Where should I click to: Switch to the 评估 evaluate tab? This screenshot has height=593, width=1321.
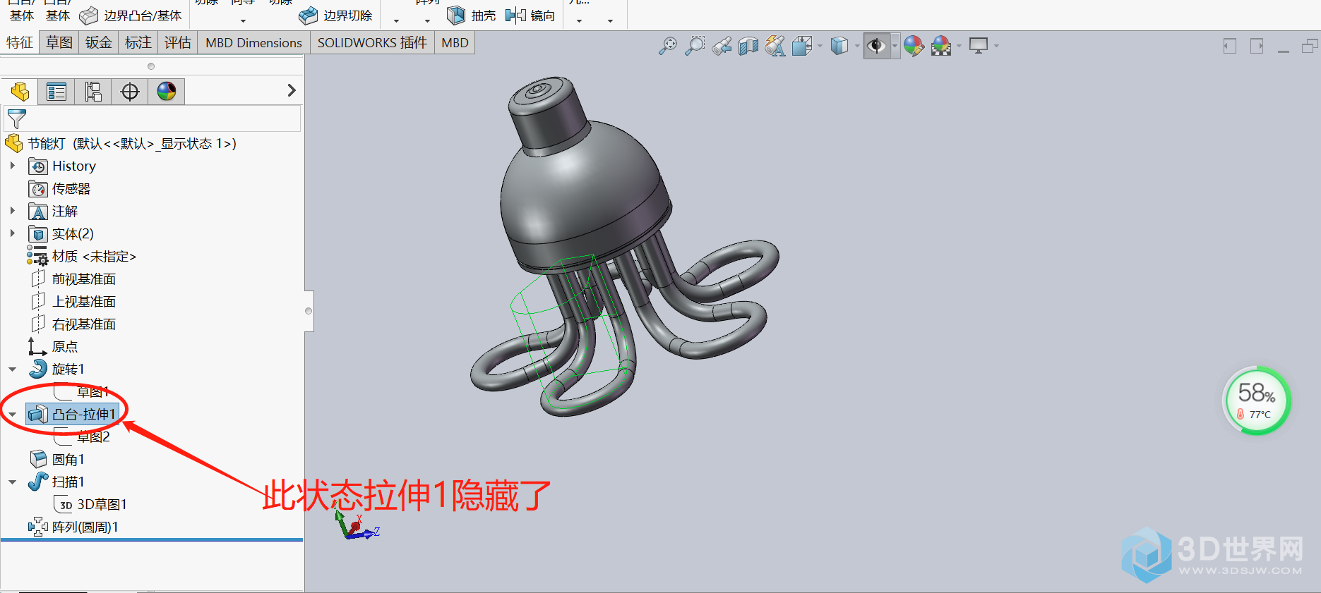(178, 43)
